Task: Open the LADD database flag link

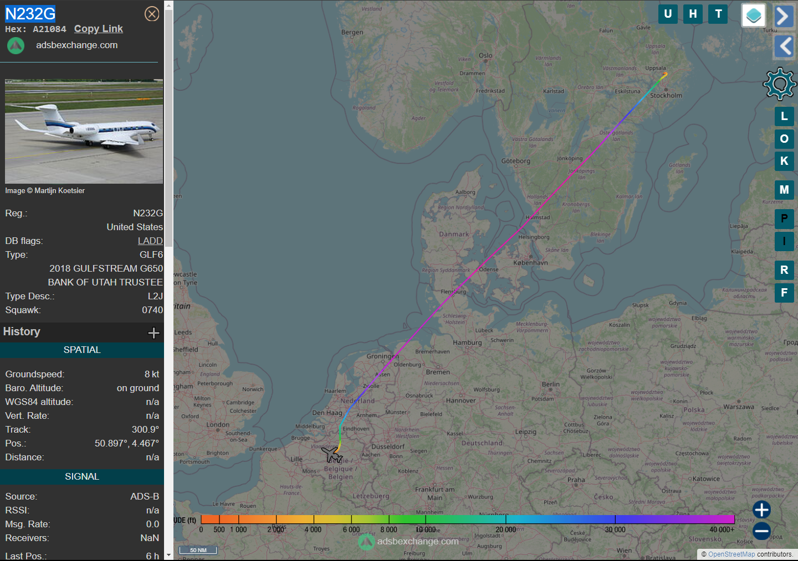Action: pyautogui.click(x=150, y=241)
